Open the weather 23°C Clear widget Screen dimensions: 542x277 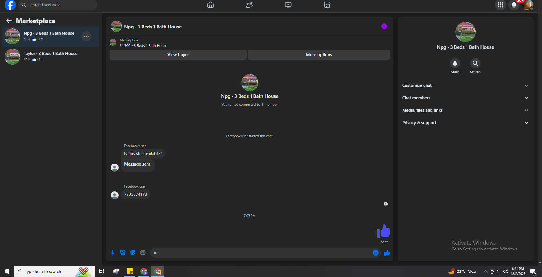pos(462,271)
